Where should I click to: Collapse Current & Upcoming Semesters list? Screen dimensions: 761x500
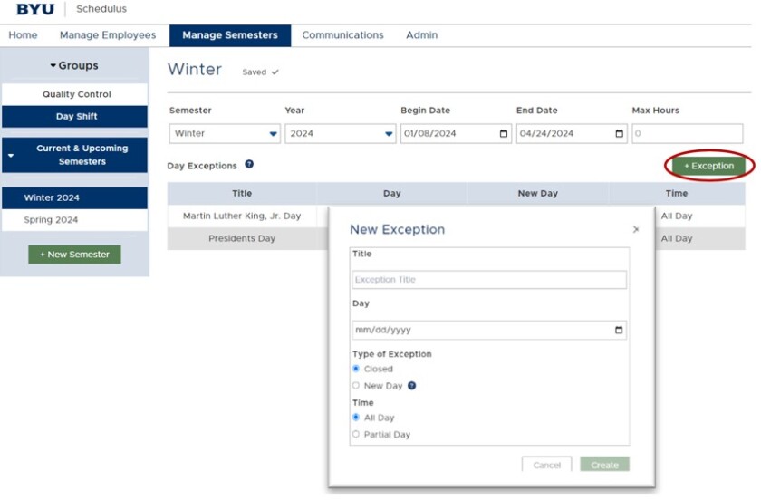pyautogui.click(x=11, y=155)
